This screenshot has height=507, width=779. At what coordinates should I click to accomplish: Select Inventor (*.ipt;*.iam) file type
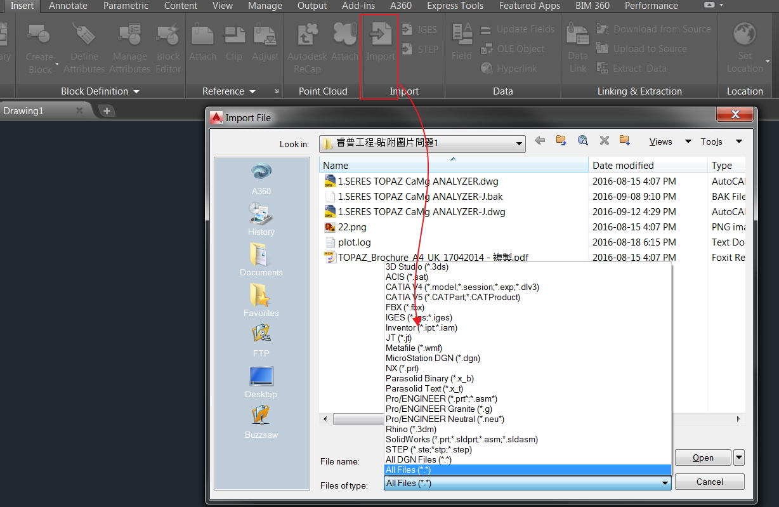point(421,327)
